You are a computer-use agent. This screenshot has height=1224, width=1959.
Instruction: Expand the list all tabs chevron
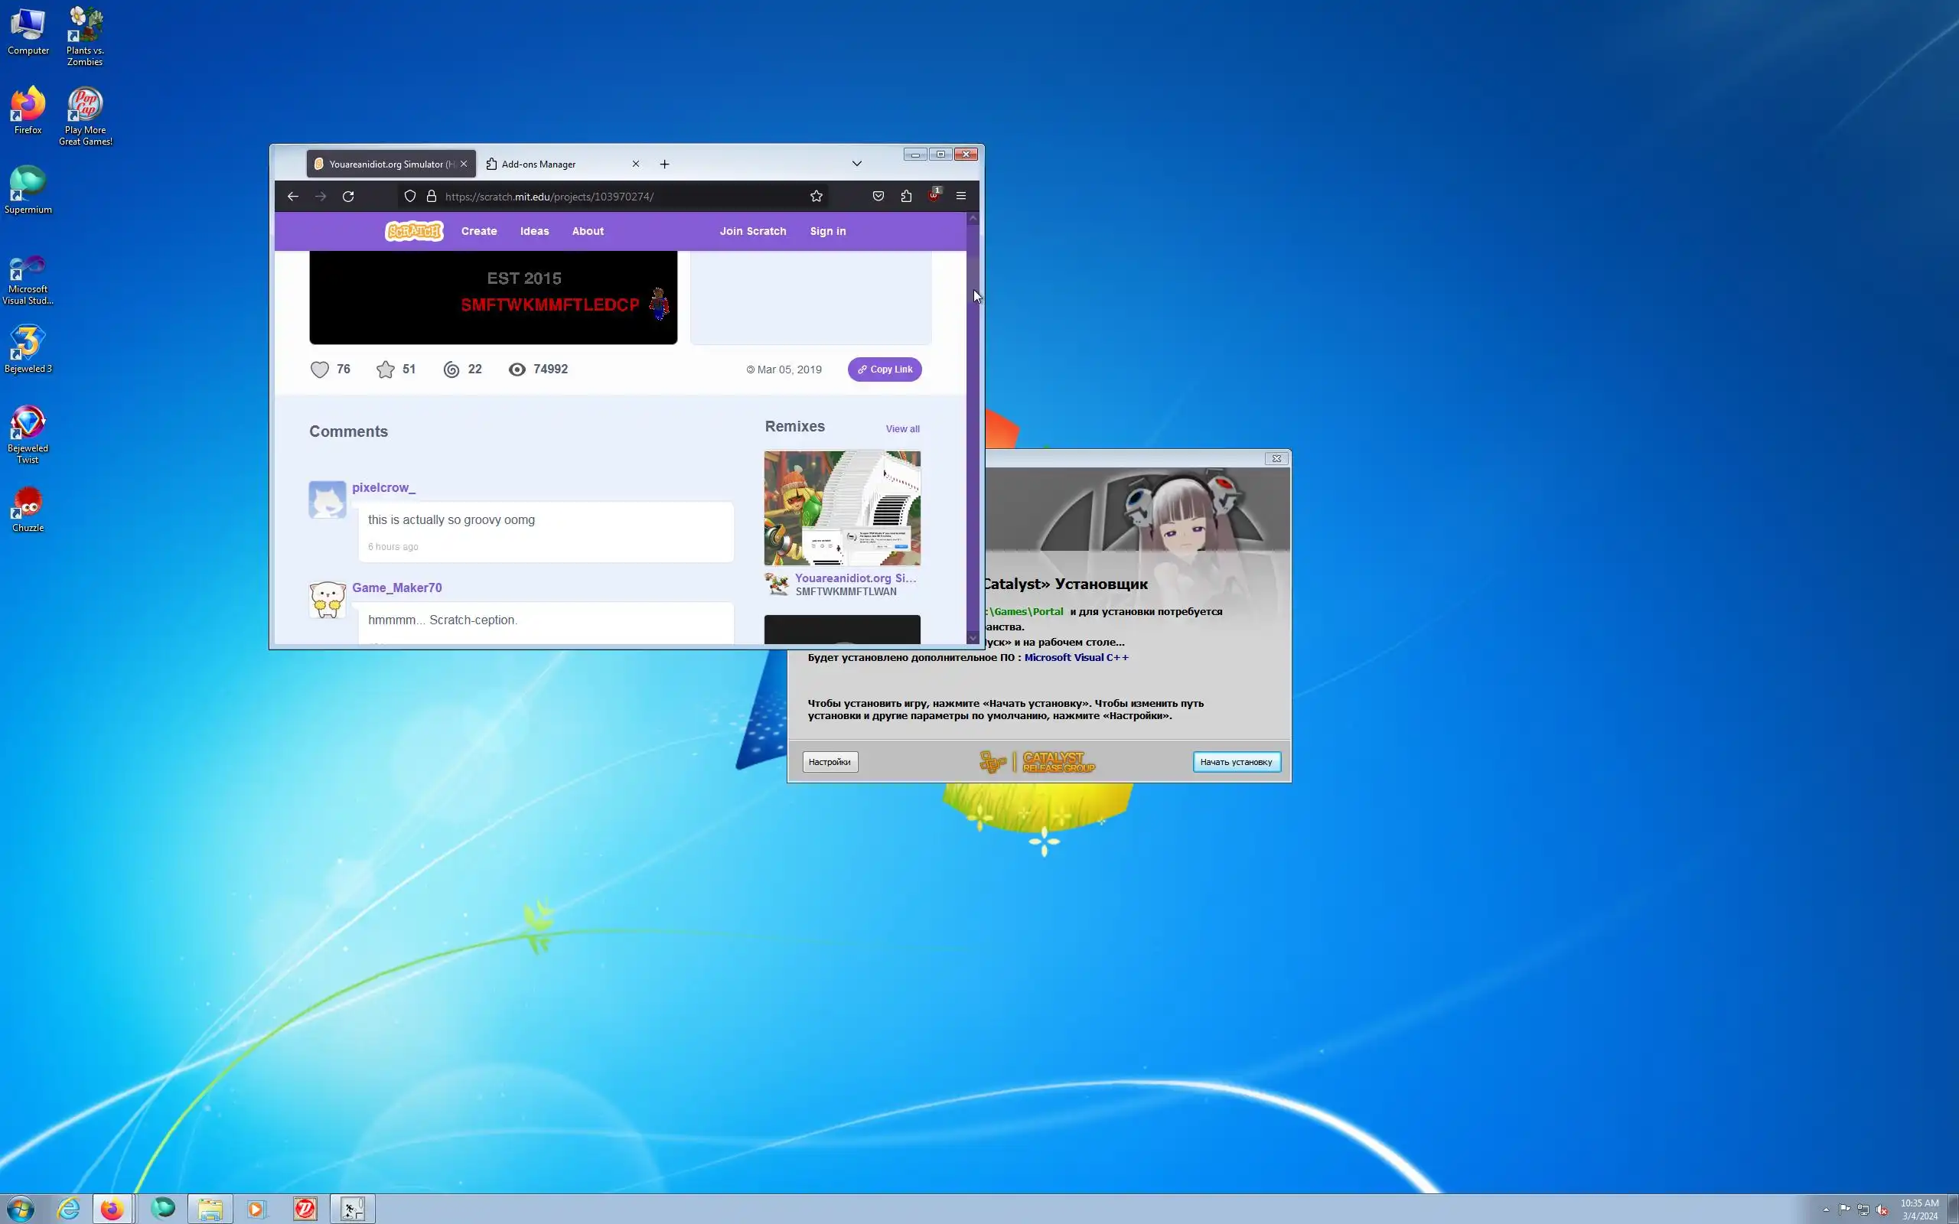[856, 164]
